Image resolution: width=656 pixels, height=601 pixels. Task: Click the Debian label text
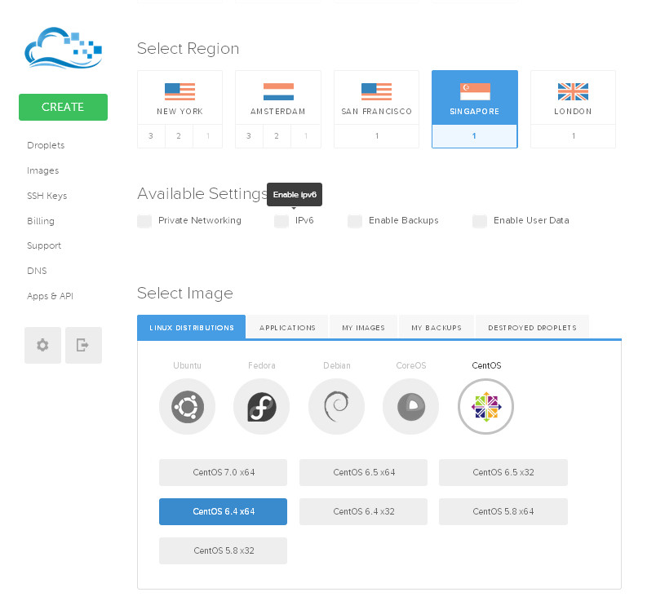point(337,365)
